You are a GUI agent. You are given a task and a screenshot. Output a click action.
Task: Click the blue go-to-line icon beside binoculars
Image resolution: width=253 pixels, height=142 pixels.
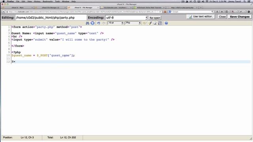[93, 23]
